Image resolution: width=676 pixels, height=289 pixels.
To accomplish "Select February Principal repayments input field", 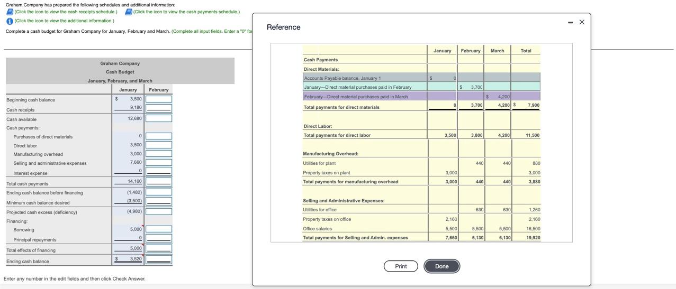I will pos(159,238).
